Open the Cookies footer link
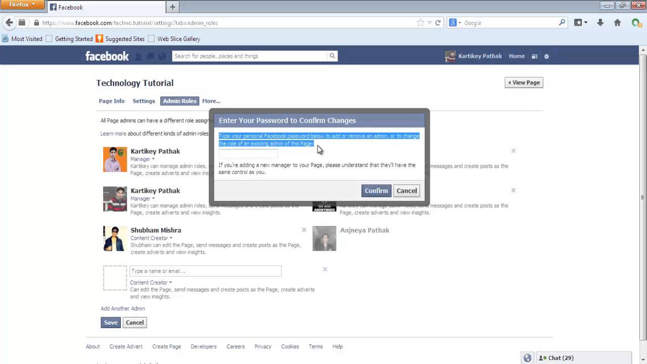The image size is (647, 364). (x=290, y=346)
